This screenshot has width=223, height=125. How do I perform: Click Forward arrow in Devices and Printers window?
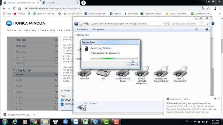click(x=81, y=24)
